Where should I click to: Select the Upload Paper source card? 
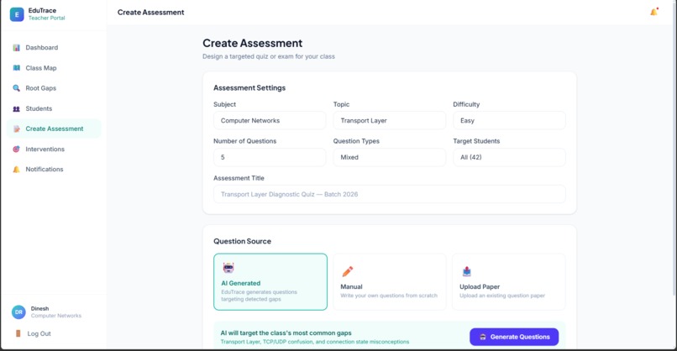point(509,282)
